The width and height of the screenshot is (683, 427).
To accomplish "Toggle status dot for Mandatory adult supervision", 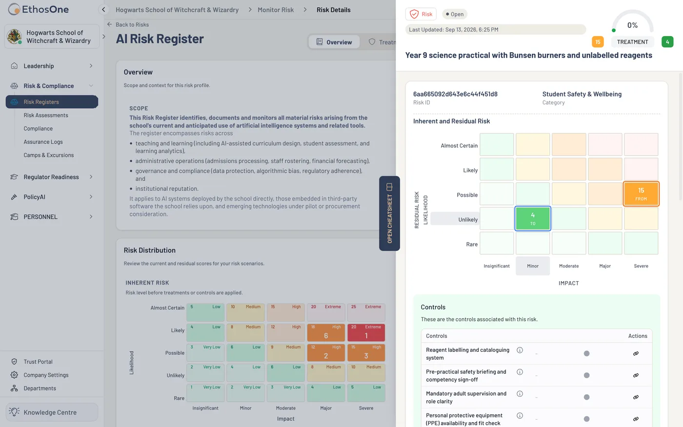I will pyautogui.click(x=586, y=397).
